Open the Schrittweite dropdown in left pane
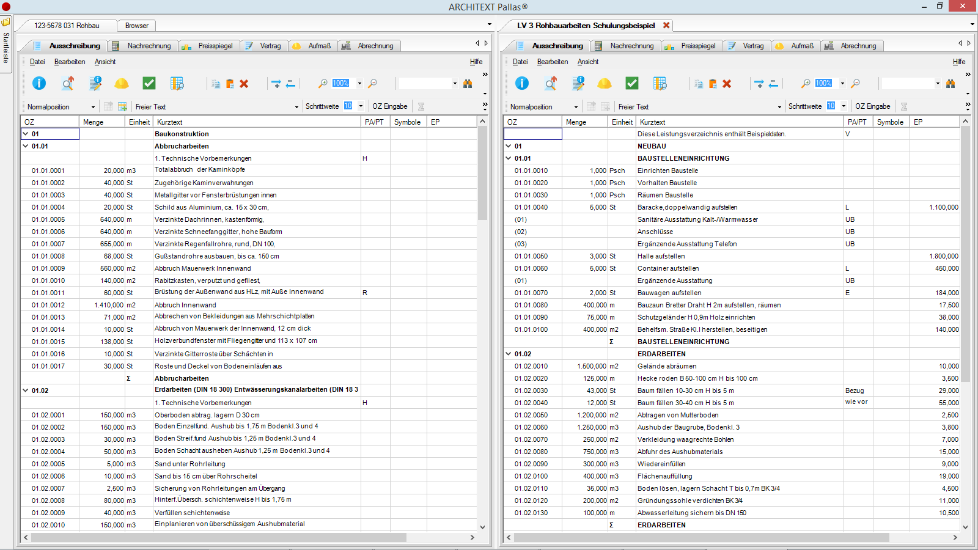978x550 pixels. click(361, 106)
